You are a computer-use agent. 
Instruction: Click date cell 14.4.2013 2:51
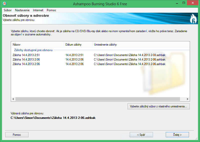coord(74,55)
